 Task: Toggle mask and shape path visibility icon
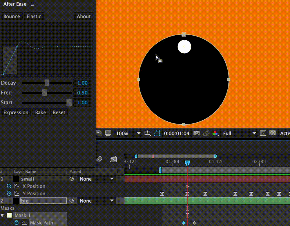pyautogui.click(x=157, y=133)
